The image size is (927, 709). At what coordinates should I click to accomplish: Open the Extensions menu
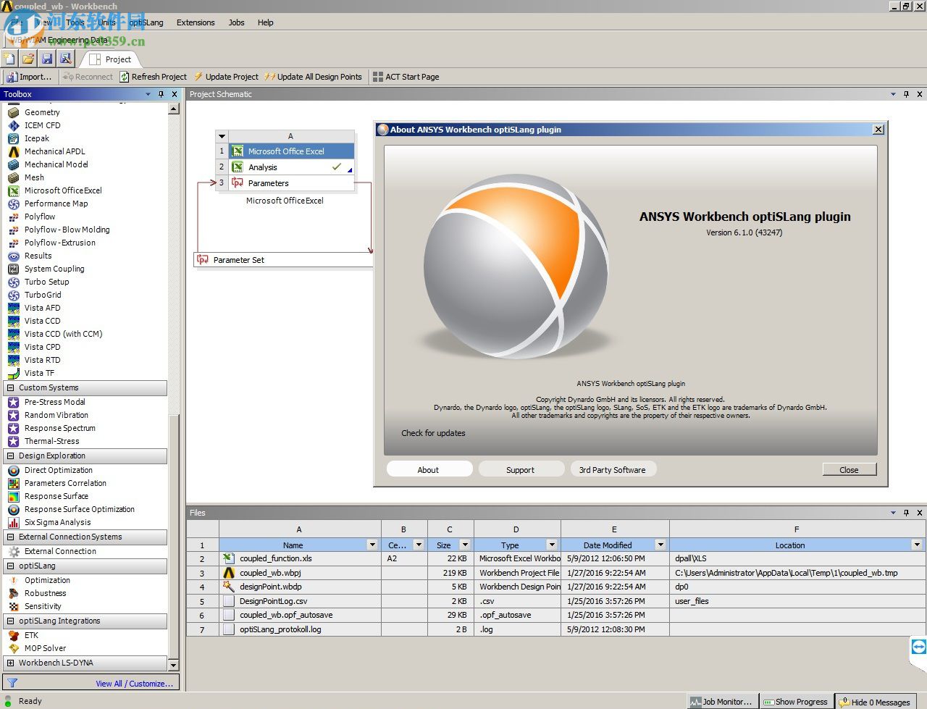click(196, 22)
